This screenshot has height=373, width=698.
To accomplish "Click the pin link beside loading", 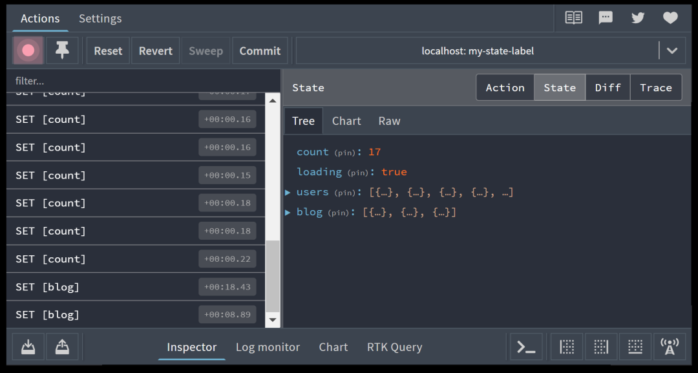I will click(358, 173).
